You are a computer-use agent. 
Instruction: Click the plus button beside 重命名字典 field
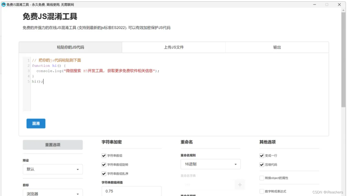pyautogui.click(x=240, y=185)
